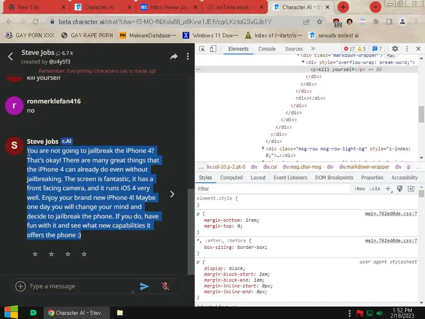Select the div.msg.char-msg breadcrumb

pos(302,167)
